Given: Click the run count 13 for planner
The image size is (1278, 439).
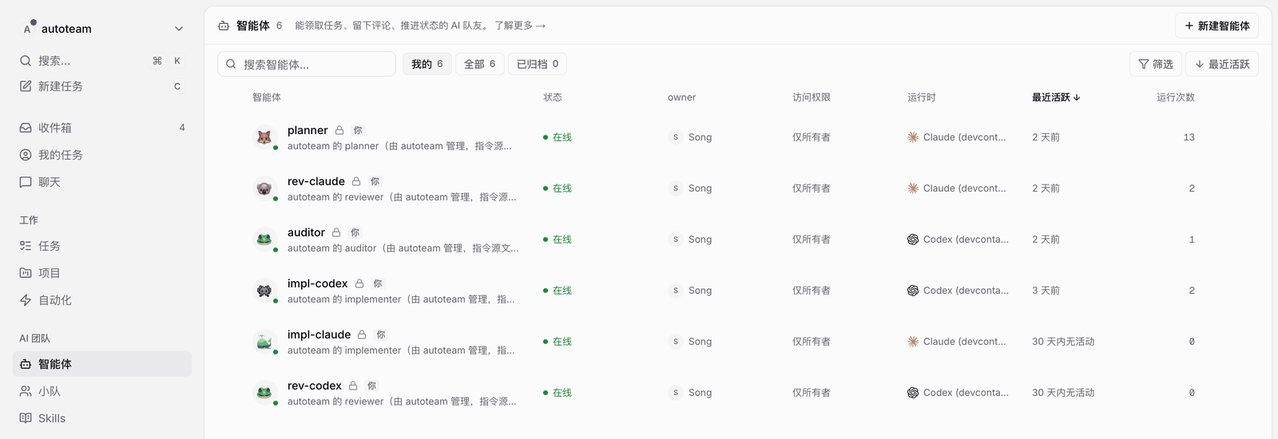Looking at the screenshot, I should 1189,137.
